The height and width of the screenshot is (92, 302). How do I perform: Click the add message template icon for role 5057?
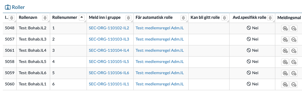click(285, 40)
